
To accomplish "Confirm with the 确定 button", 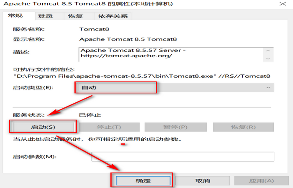I will tap(143, 181).
